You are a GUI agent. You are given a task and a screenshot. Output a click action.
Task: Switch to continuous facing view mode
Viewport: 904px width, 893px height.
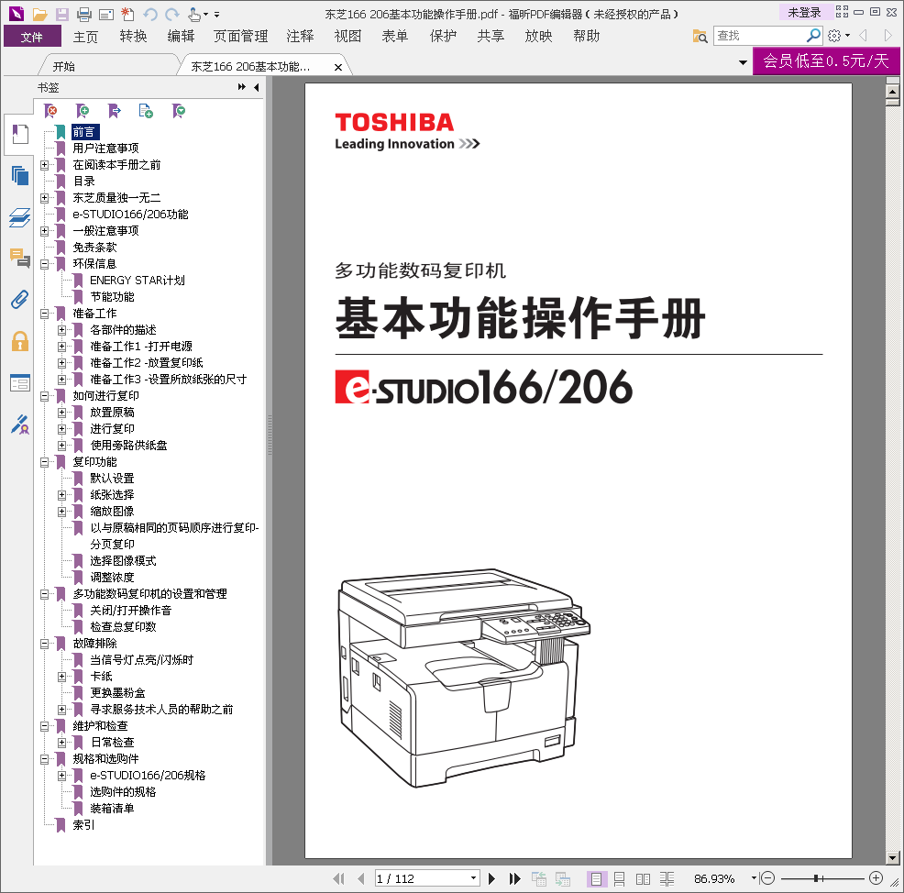tap(667, 878)
